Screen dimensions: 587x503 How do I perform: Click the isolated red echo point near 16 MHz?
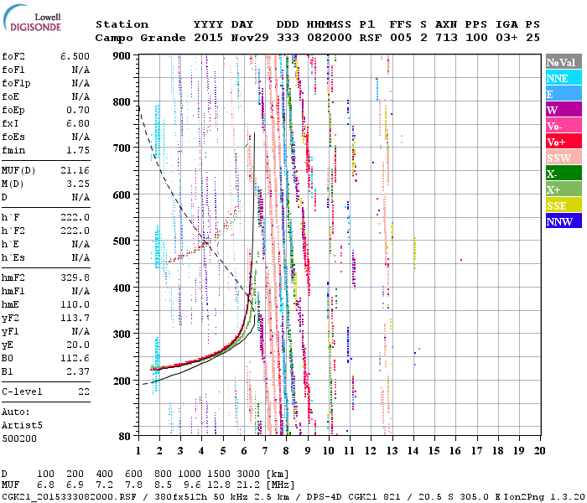tap(461, 260)
